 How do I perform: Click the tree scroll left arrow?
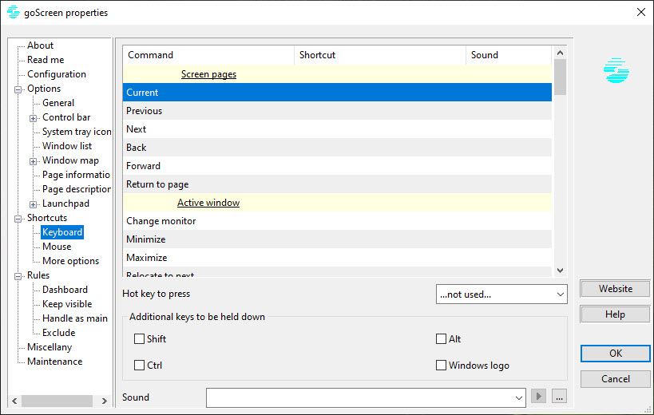click(14, 401)
